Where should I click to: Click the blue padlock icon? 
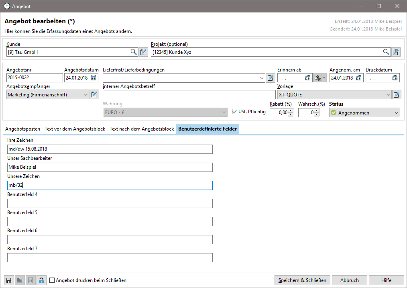(x=41, y=280)
